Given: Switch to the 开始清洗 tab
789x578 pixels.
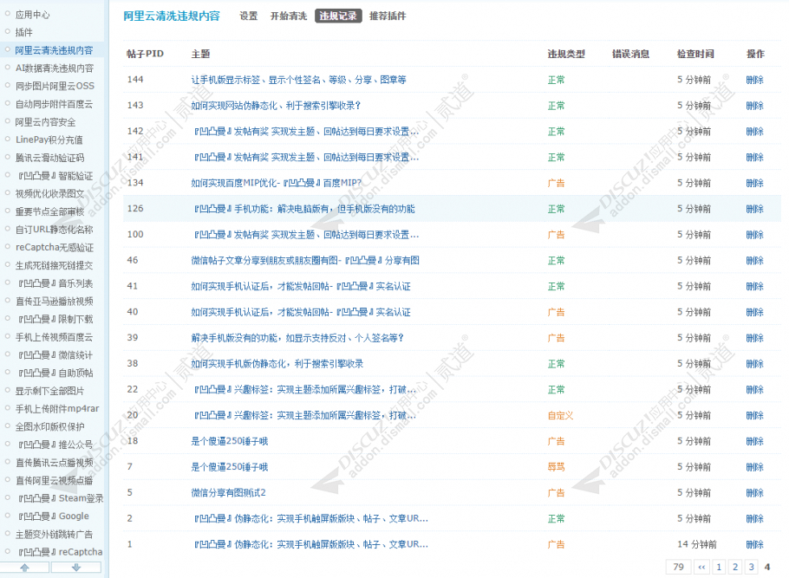Looking at the screenshot, I should (289, 16).
